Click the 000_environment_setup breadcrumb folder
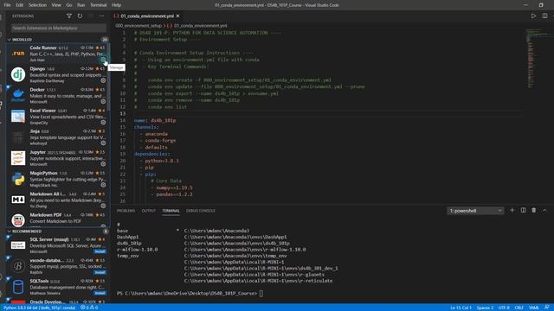 [138, 26]
